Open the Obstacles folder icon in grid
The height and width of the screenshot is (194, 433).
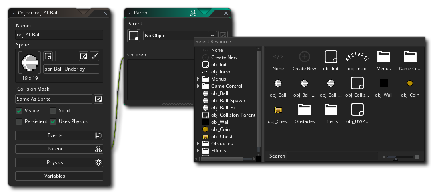click(305, 110)
